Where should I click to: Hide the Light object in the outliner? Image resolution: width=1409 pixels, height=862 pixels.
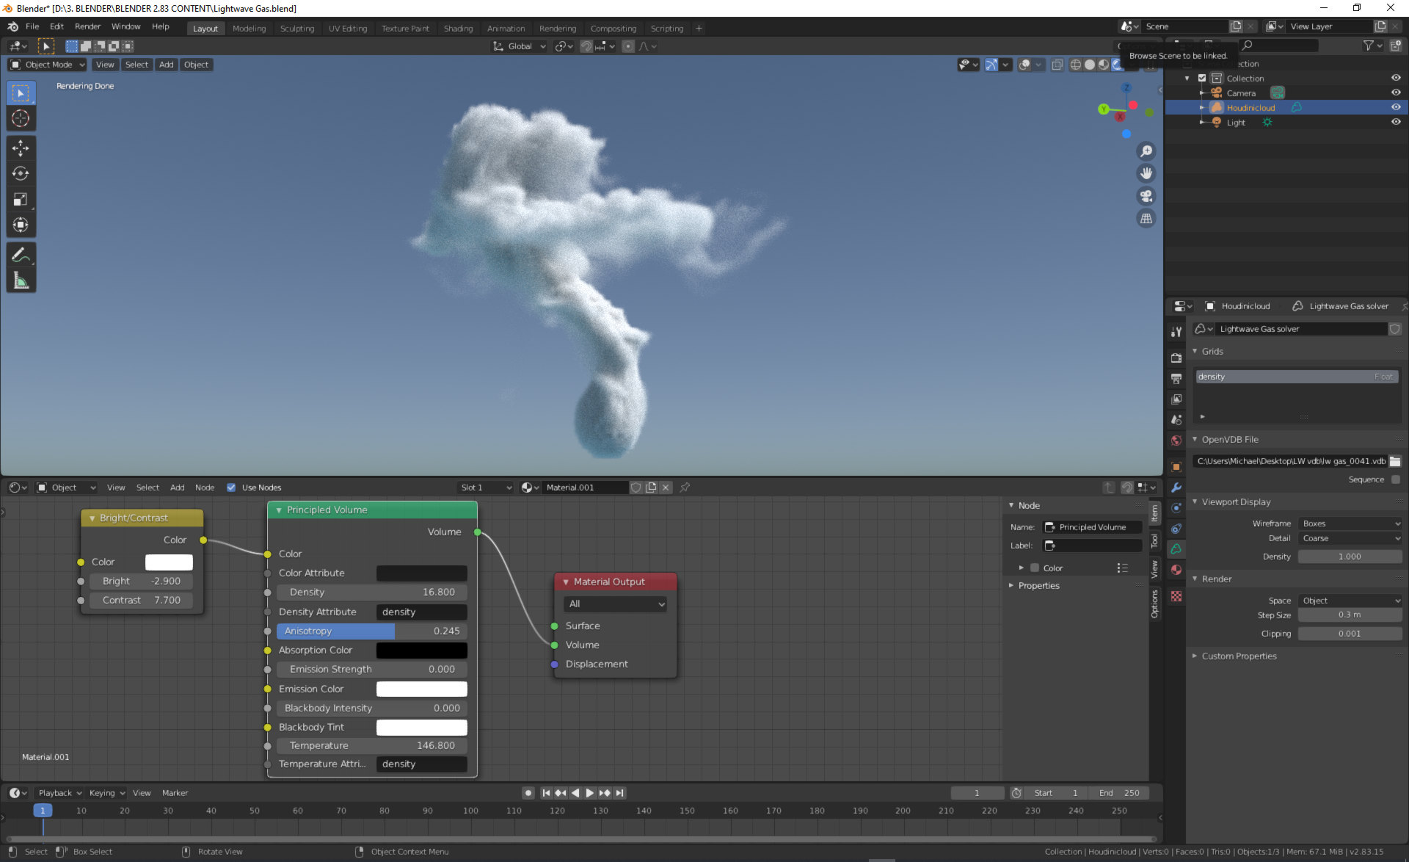[x=1395, y=122]
